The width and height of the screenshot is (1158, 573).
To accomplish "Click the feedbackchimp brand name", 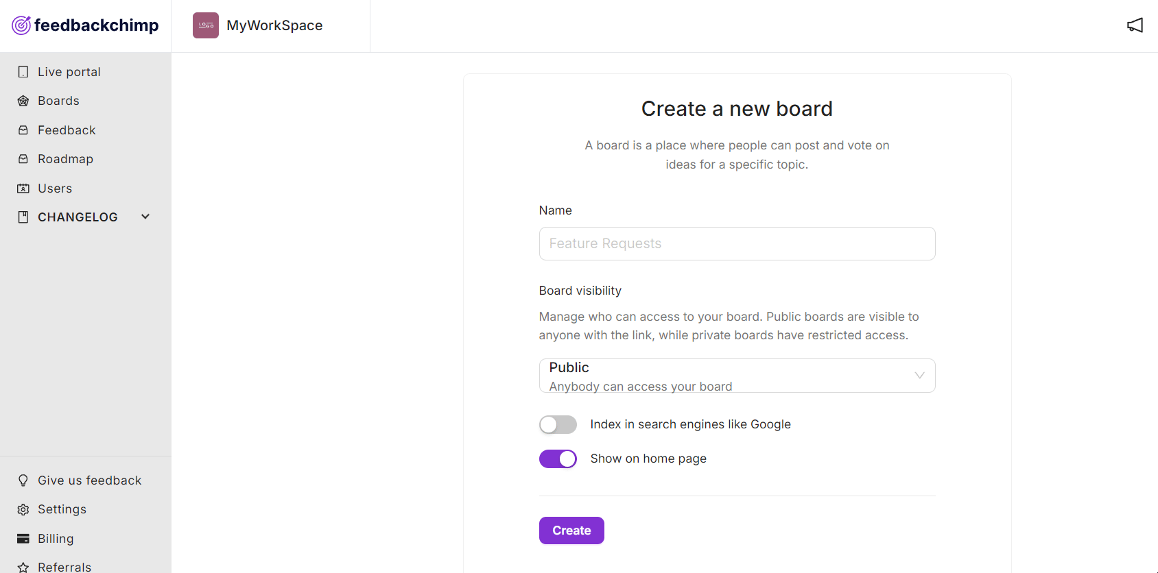I will (x=96, y=25).
